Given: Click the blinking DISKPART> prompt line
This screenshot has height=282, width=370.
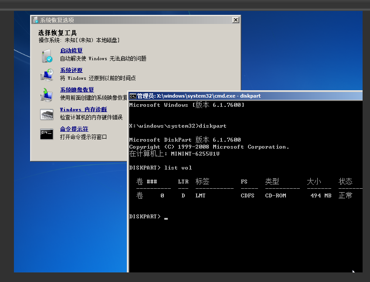Looking at the screenshot, I should pos(149,216).
